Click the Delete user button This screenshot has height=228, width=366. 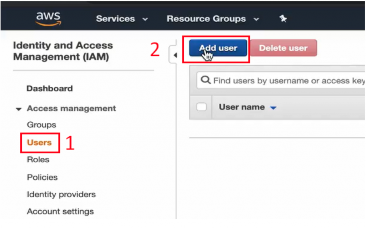[x=283, y=48]
